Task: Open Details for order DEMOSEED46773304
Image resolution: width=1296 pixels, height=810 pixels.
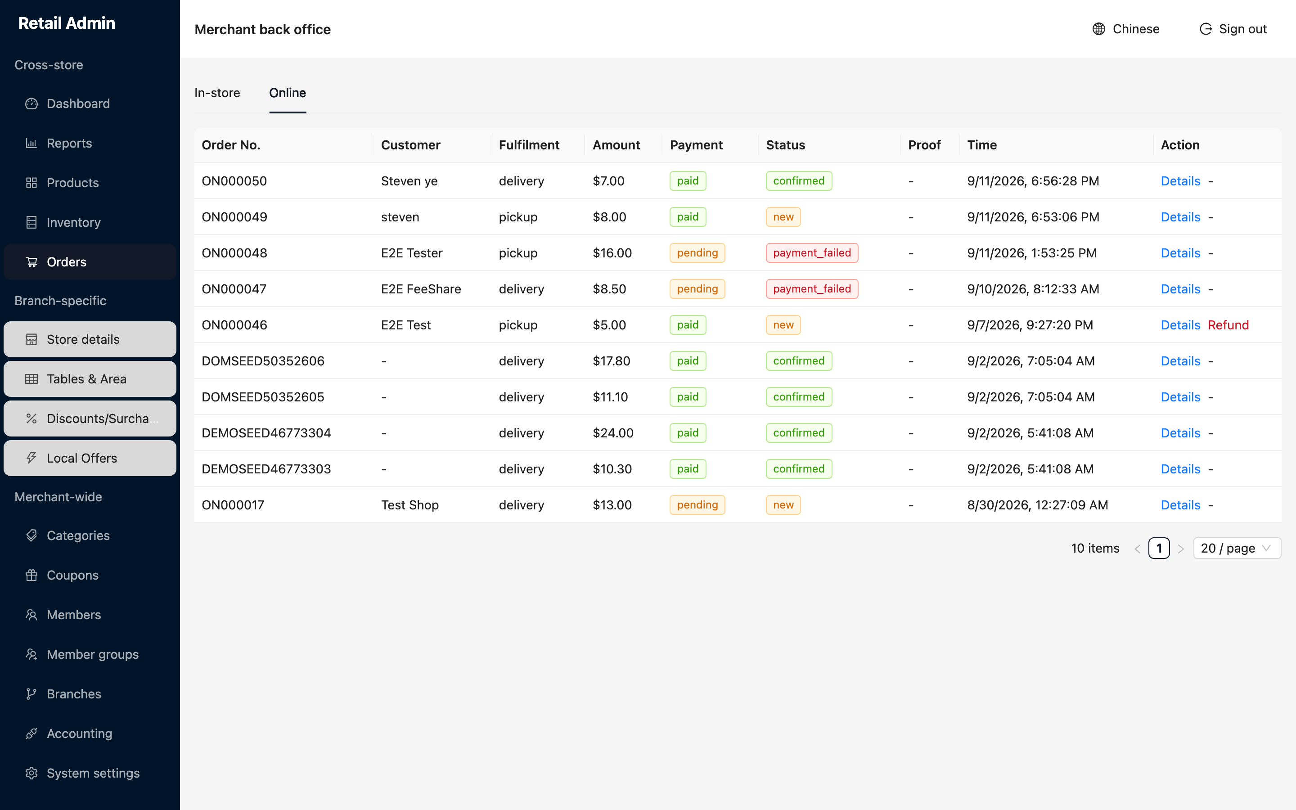Action: point(1180,433)
